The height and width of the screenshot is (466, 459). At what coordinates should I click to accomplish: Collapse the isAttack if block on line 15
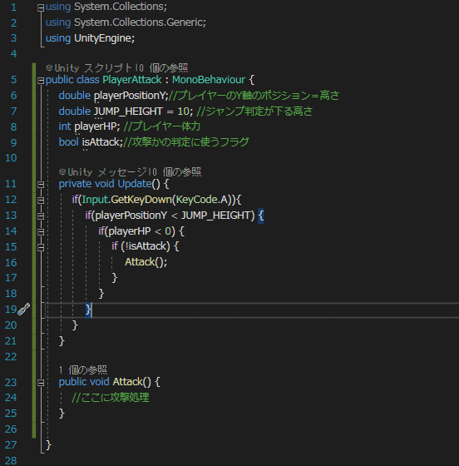pos(41,247)
